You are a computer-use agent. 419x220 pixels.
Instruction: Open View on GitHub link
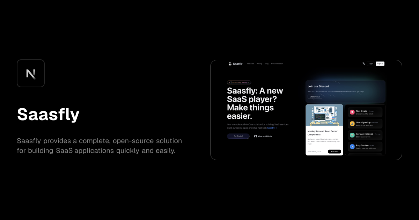[263, 136]
